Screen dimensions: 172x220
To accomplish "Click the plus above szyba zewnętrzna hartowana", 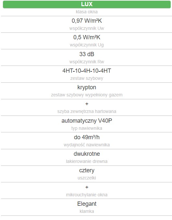I will click(x=87, y=104).
